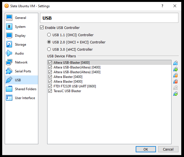Close the Settings dialog window
This screenshot has width=184, height=157.
175,6
